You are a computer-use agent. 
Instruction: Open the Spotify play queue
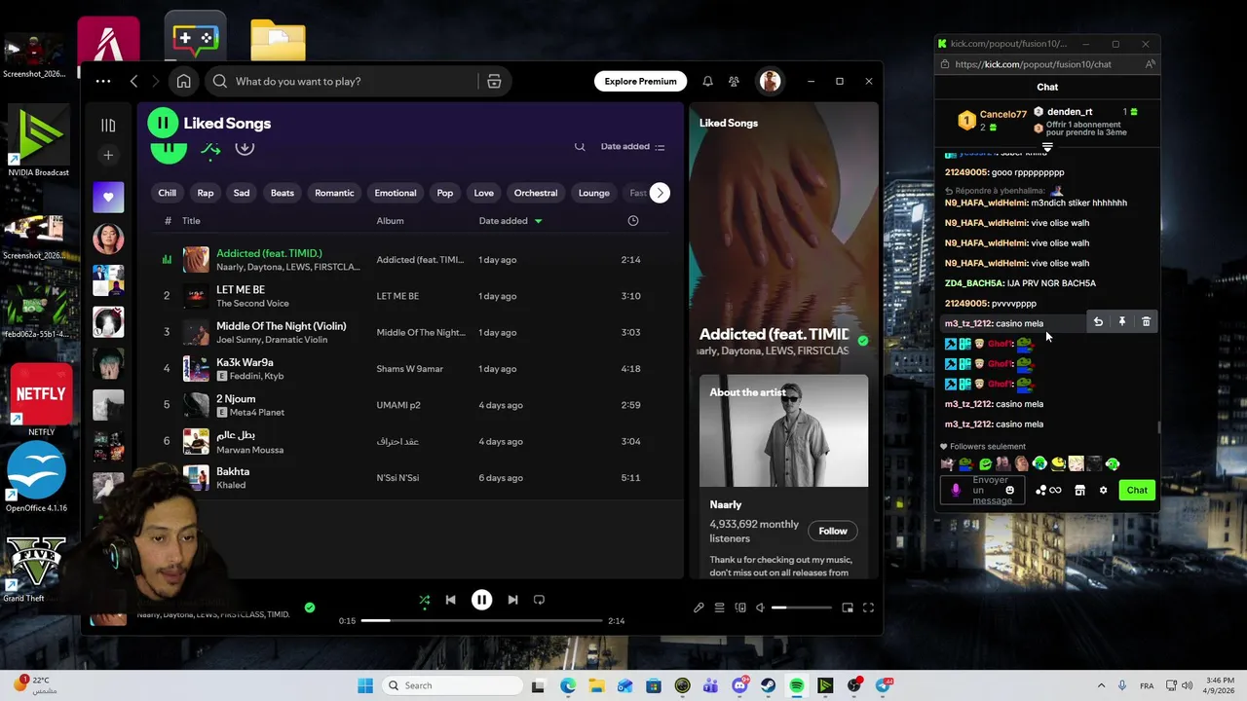click(719, 608)
